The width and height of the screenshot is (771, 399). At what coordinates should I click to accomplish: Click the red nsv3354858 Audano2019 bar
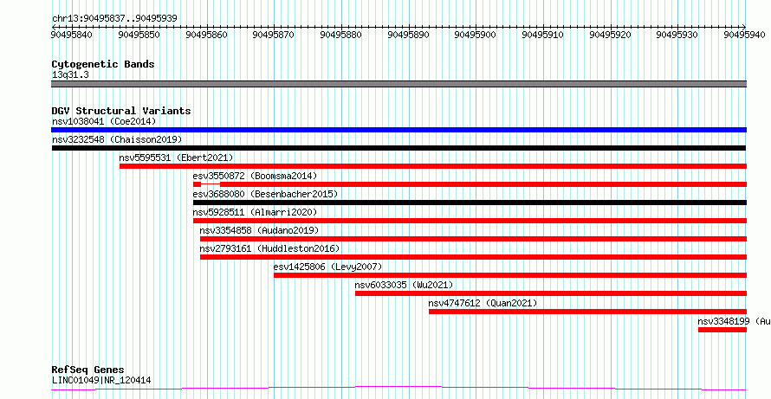point(474,239)
